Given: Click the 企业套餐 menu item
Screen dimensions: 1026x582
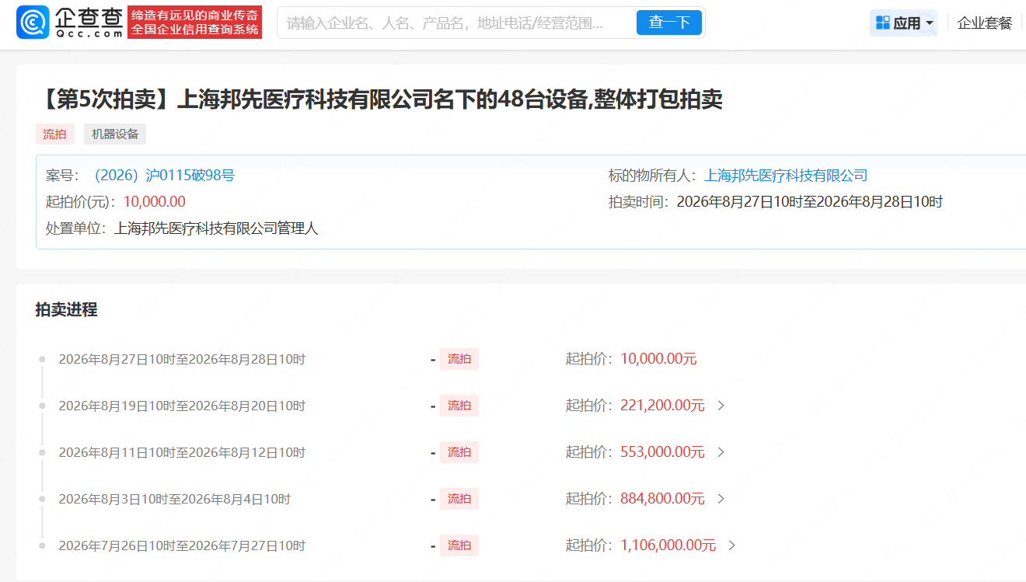Looking at the screenshot, I should pyautogui.click(x=985, y=23).
